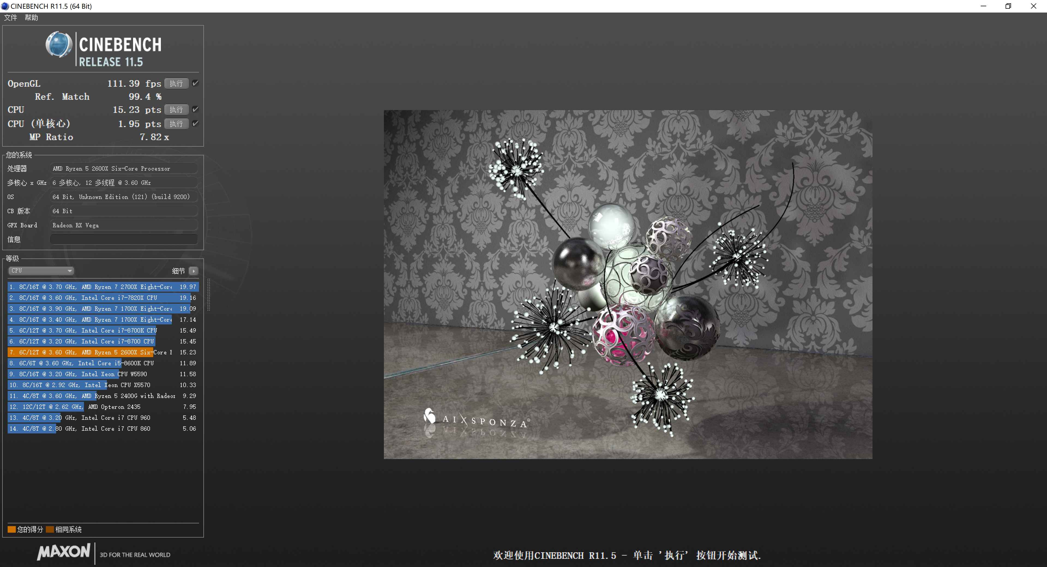
Task: Click the 信息 input field
Action: click(124, 239)
